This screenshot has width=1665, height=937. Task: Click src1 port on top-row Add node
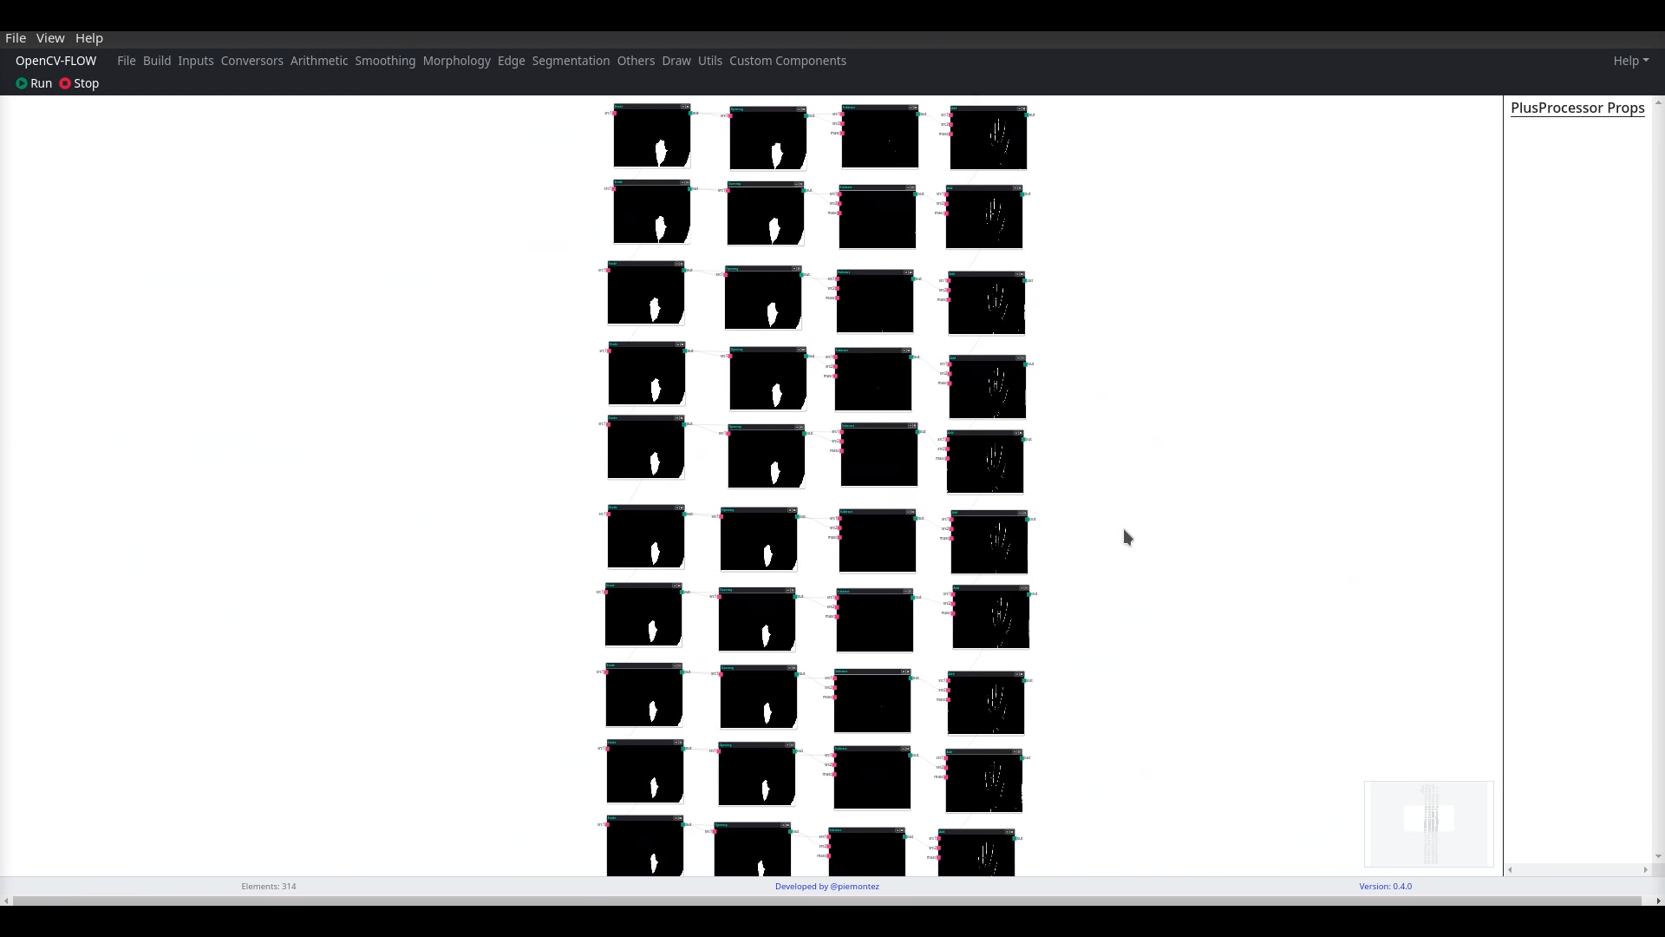[950, 115]
